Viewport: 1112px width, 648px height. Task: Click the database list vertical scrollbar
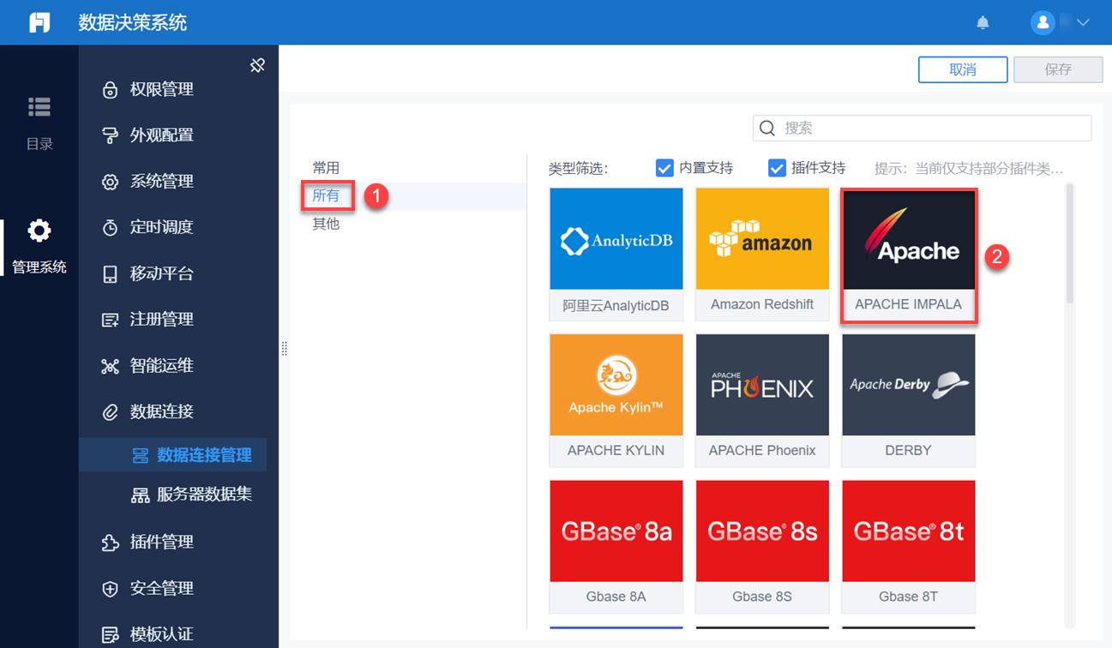(1069, 243)
